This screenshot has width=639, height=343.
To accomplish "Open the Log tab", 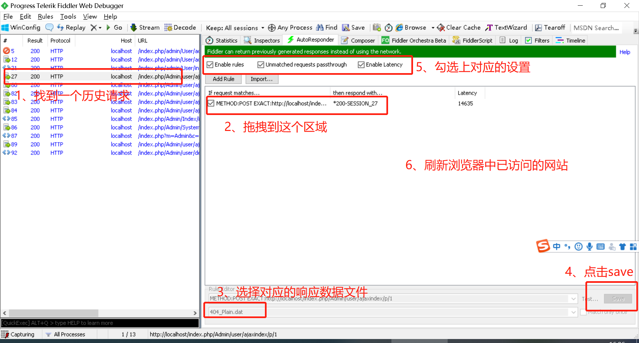I will coord(509,40).
